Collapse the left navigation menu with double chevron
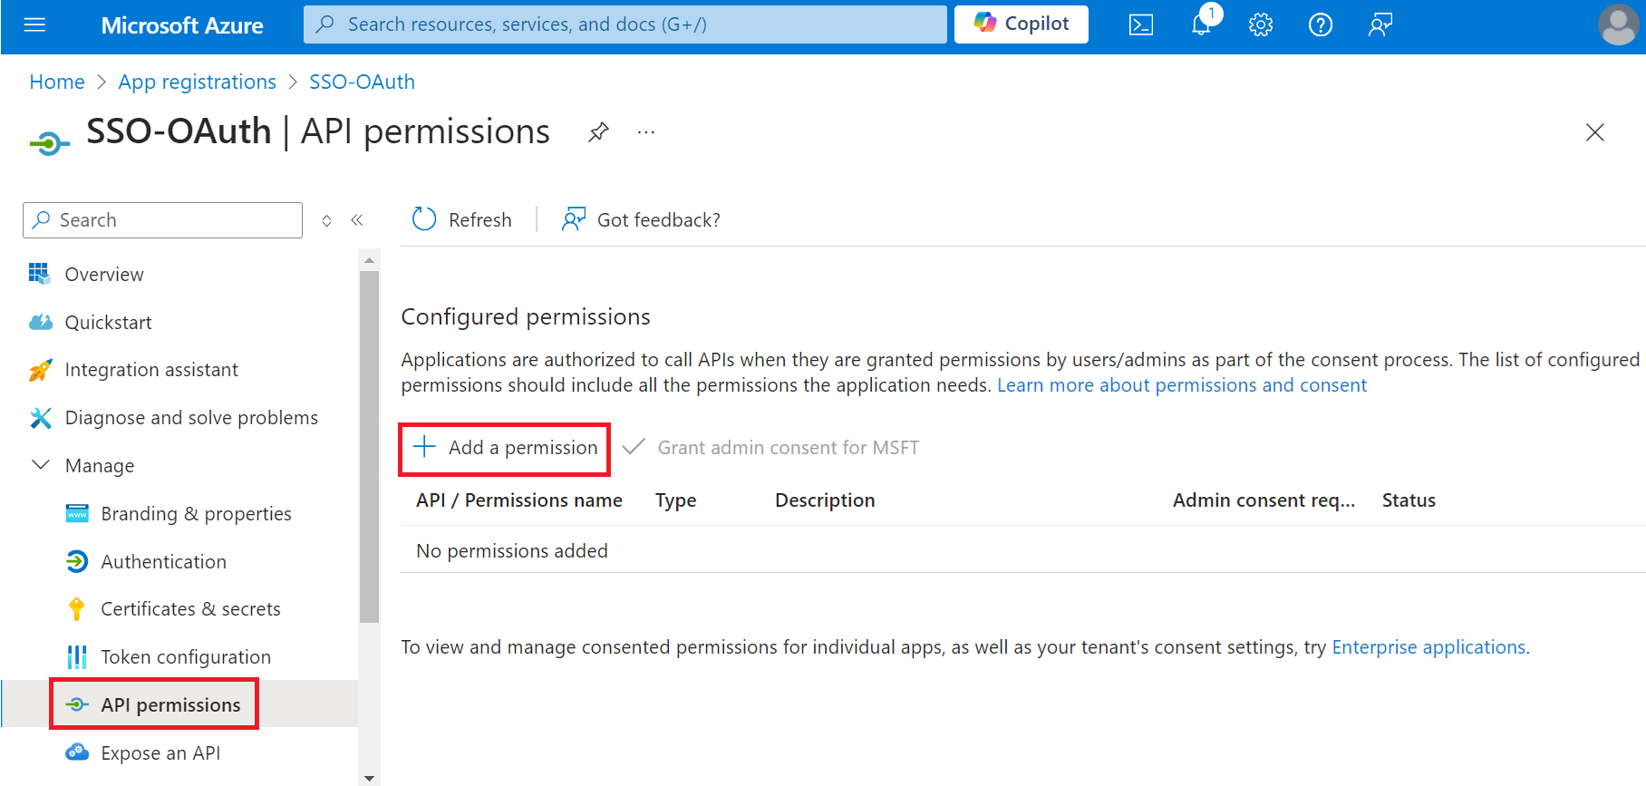Viewport: 1646px width, 786px height. (x=357, y=220)
